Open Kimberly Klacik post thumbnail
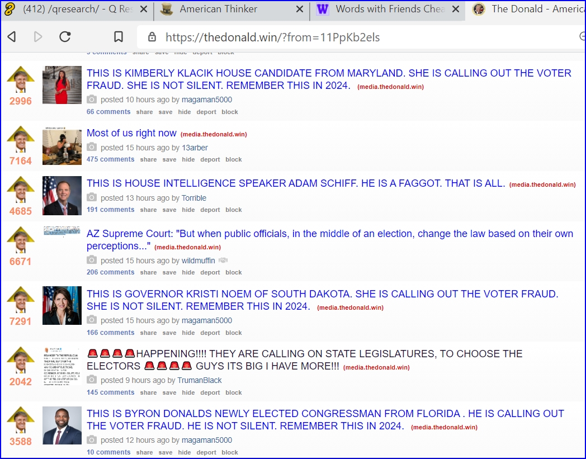 tap(62, 85)
